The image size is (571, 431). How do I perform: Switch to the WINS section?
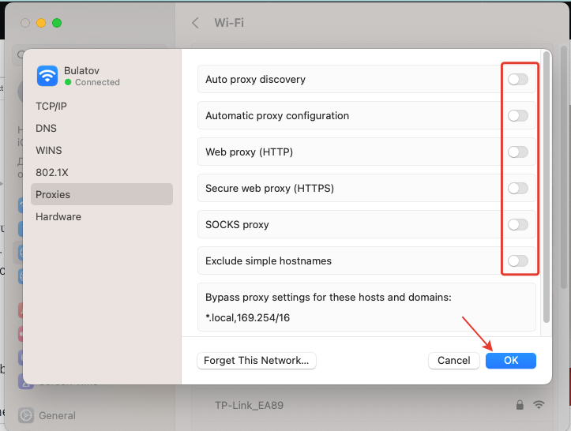click(48, 150)
